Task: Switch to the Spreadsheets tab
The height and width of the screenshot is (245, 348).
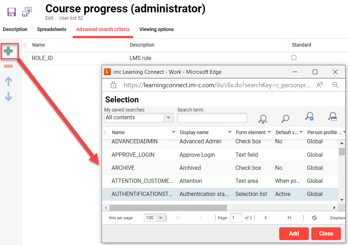Action: [52, 30]
